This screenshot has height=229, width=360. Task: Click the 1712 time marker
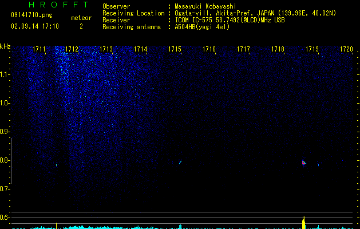click(x=72, y=49)
